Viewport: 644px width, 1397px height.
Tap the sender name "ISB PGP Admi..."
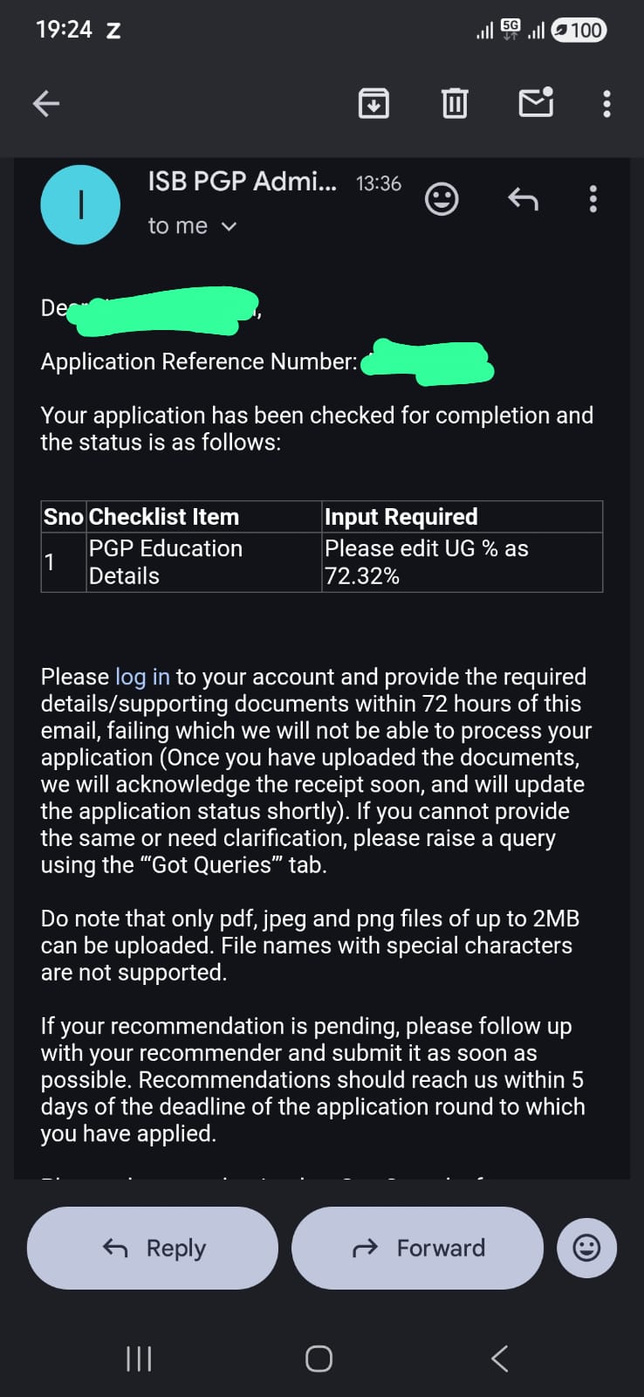[242, 182]
